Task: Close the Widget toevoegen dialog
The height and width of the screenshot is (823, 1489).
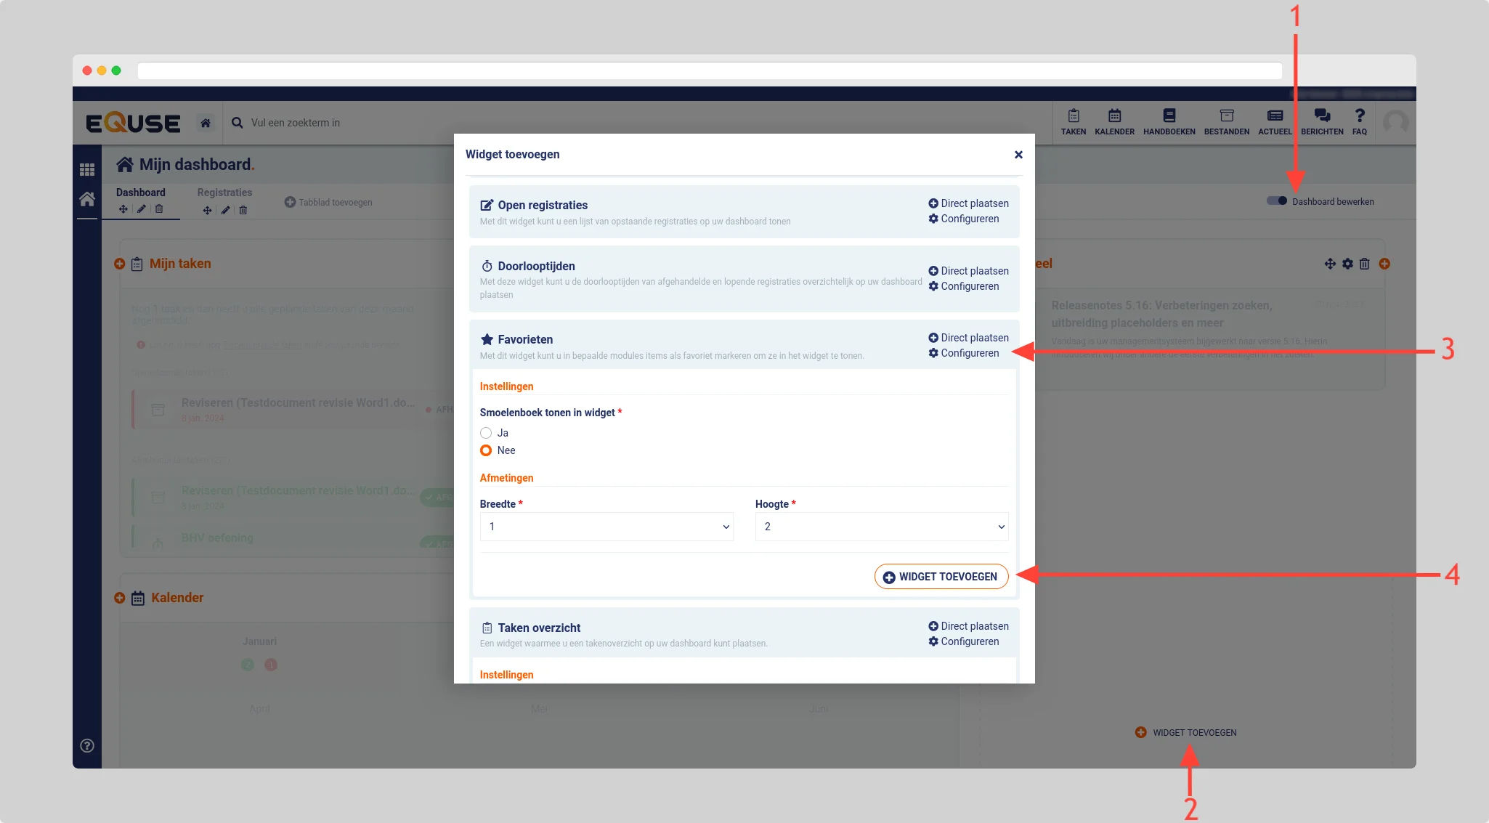Action: pyautogui.click(x=1018, y=155)
